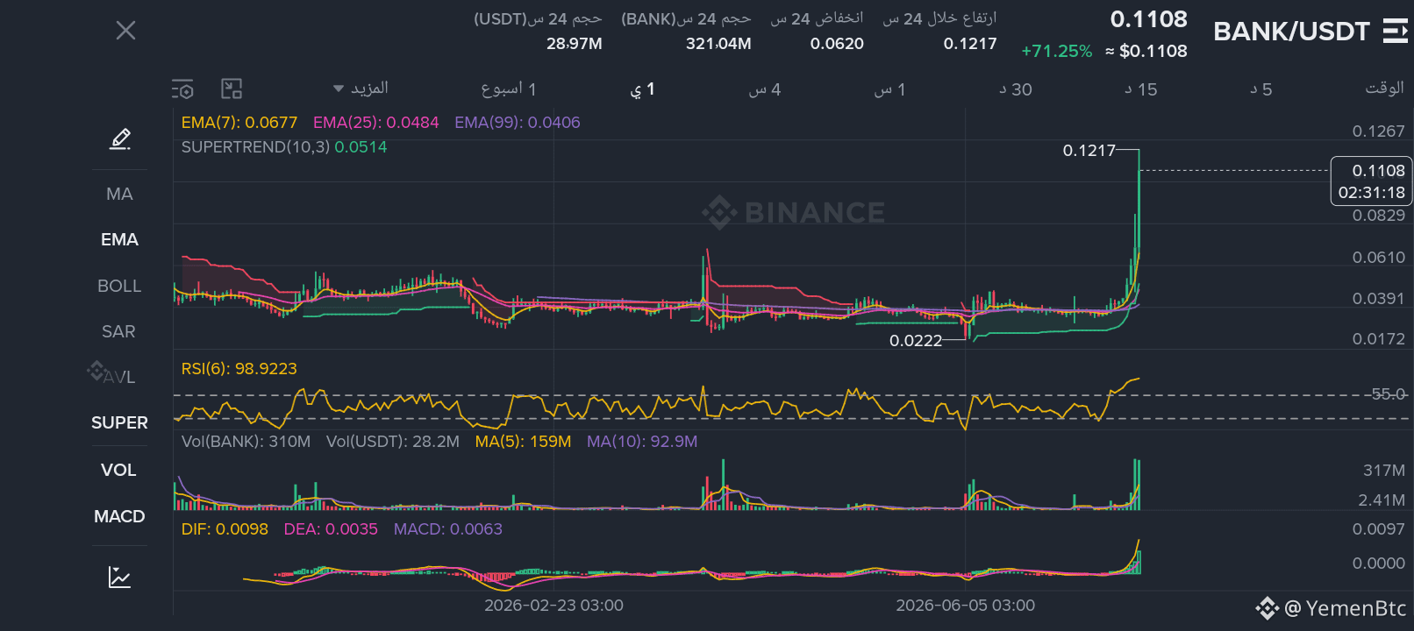The height and width of the screenshot is (631, 1414).
Task: Toggle the EMA indicator
Action: pyautogui.click(x=119, y=239)
